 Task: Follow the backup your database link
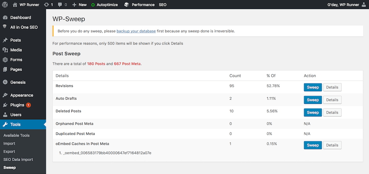click(136, 31)
